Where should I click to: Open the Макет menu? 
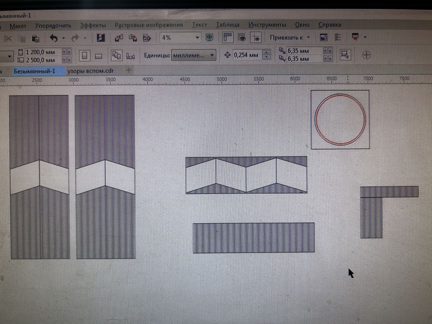(x=18, y=26)
